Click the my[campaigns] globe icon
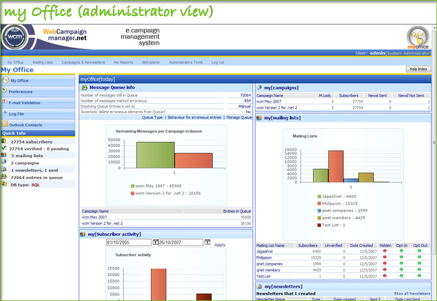Viewport: 437px width, 301px height. 259,88
